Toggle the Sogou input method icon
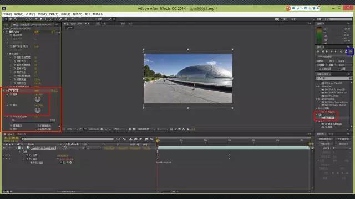The height and width of the screenshot is (199, 355). point(288,8)
